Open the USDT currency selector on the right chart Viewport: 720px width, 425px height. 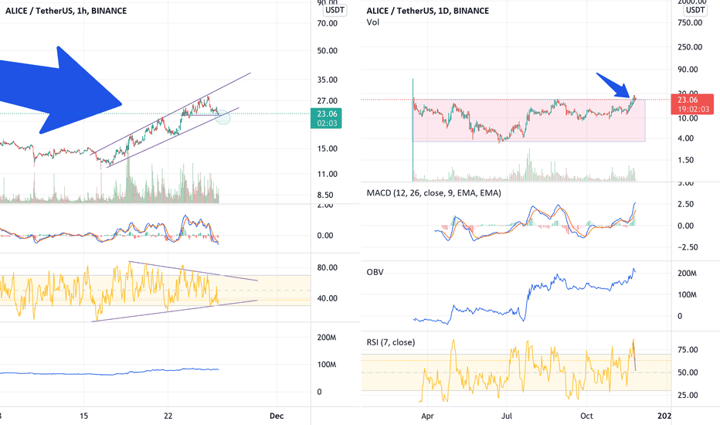point(695,10)
